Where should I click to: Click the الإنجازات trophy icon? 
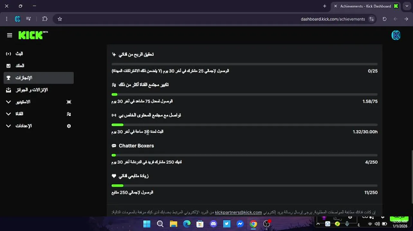click(8, 78)
